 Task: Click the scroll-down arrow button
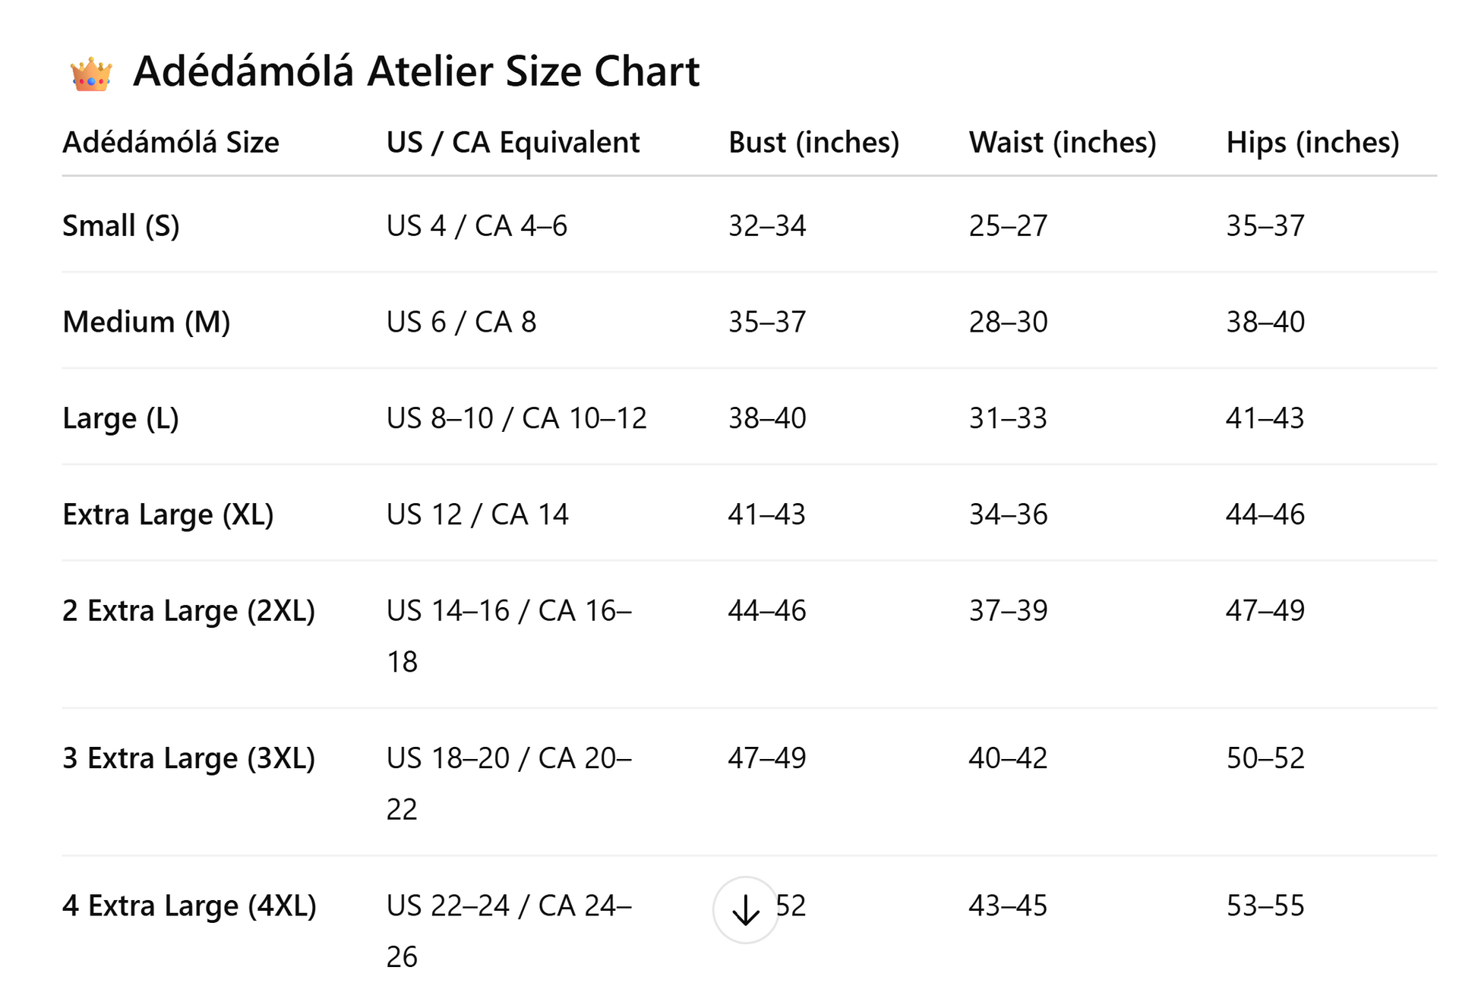coord(745,909)
